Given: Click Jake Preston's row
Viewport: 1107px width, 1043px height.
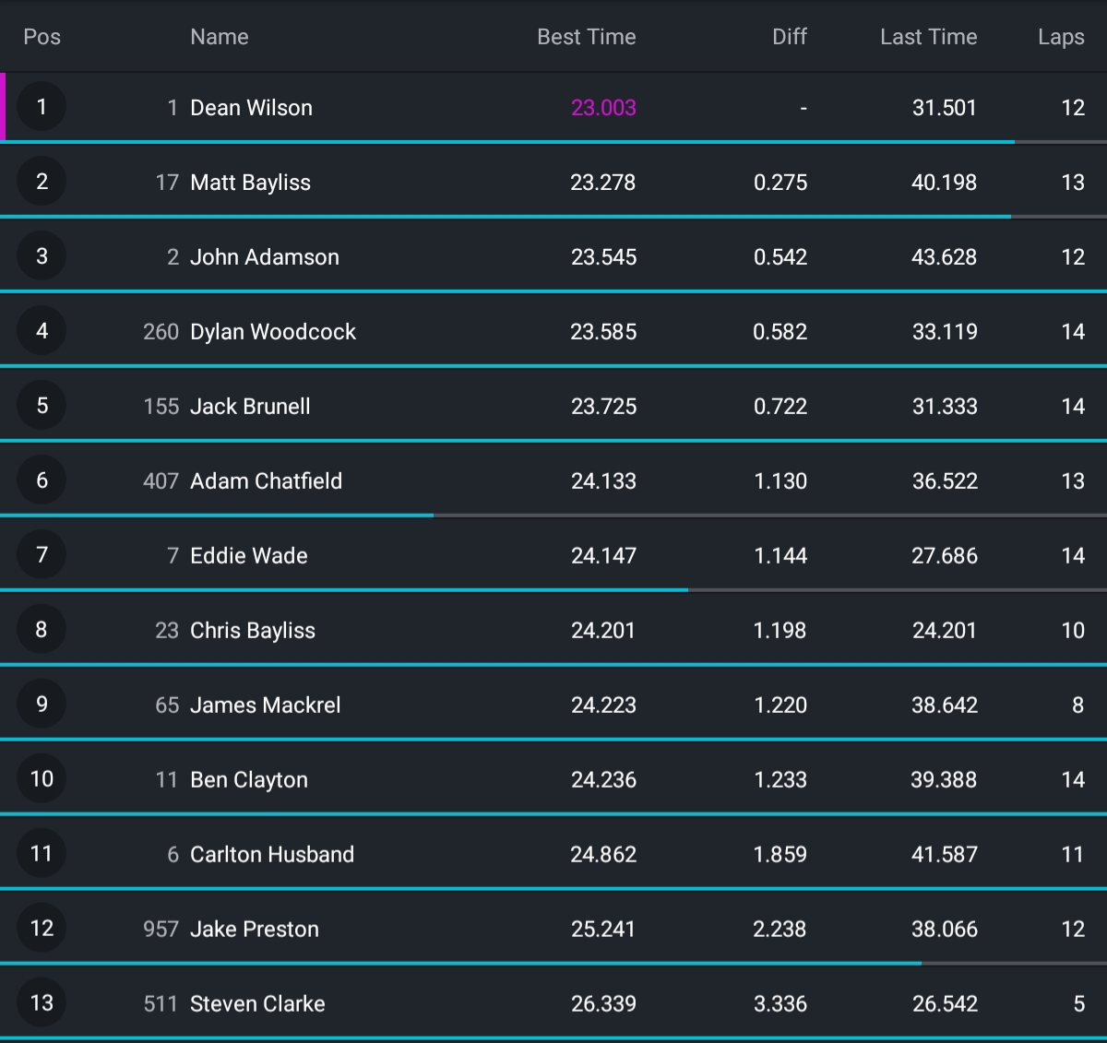Looking at the screenshot, I should (553, 929).
